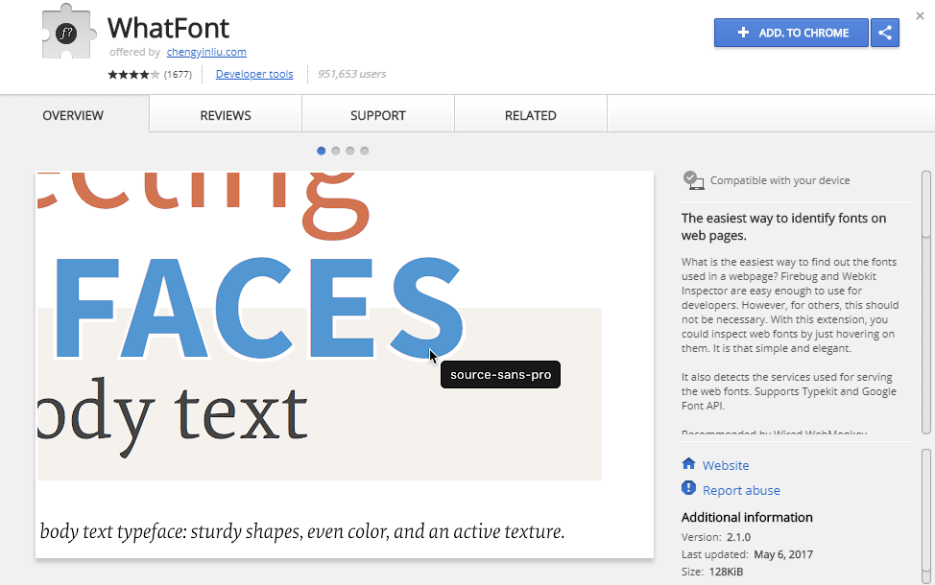Click the star rating icons

point(133,75)
